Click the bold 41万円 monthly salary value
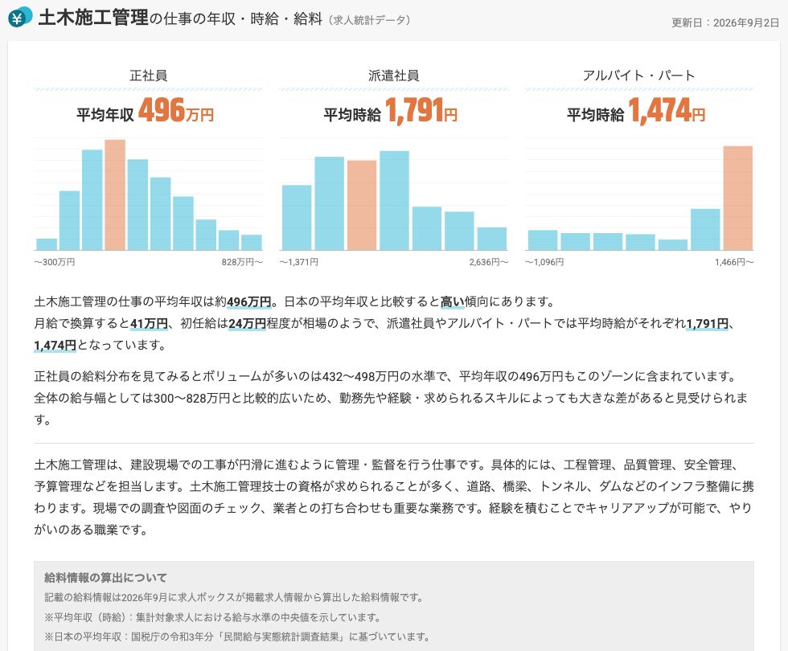The image size is (788, 651). [x=149, y=323]
